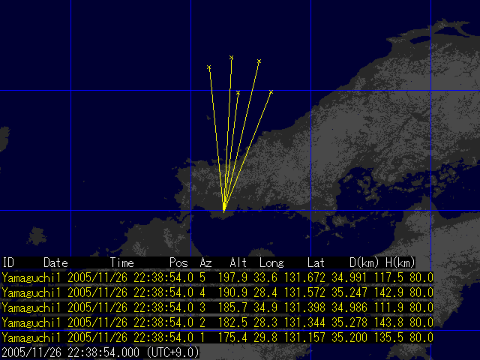This screenshot has height=360, width=480.
Task: Click the Date column header
Action: 55,263
